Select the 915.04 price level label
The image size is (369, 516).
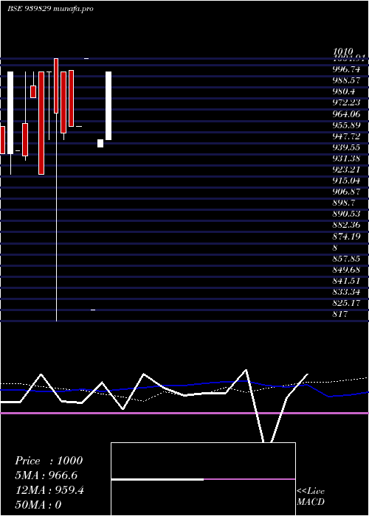click(x=346, y=181)
